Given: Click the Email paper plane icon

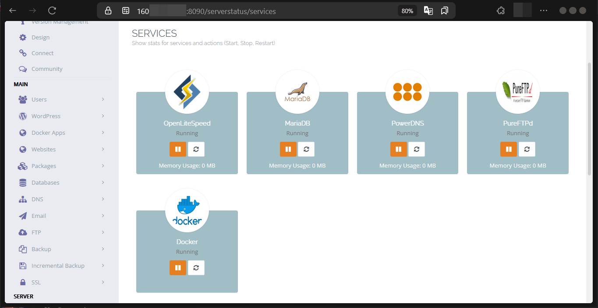Looking at the screenshot, I should coord(23,216).
